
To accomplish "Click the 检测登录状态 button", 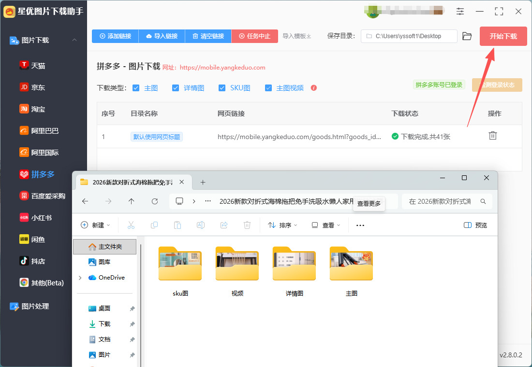I will 497,85.
